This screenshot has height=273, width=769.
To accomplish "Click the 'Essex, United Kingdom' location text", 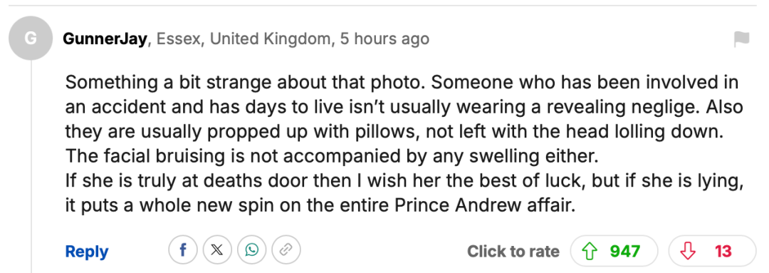I will tap(244, 38).
